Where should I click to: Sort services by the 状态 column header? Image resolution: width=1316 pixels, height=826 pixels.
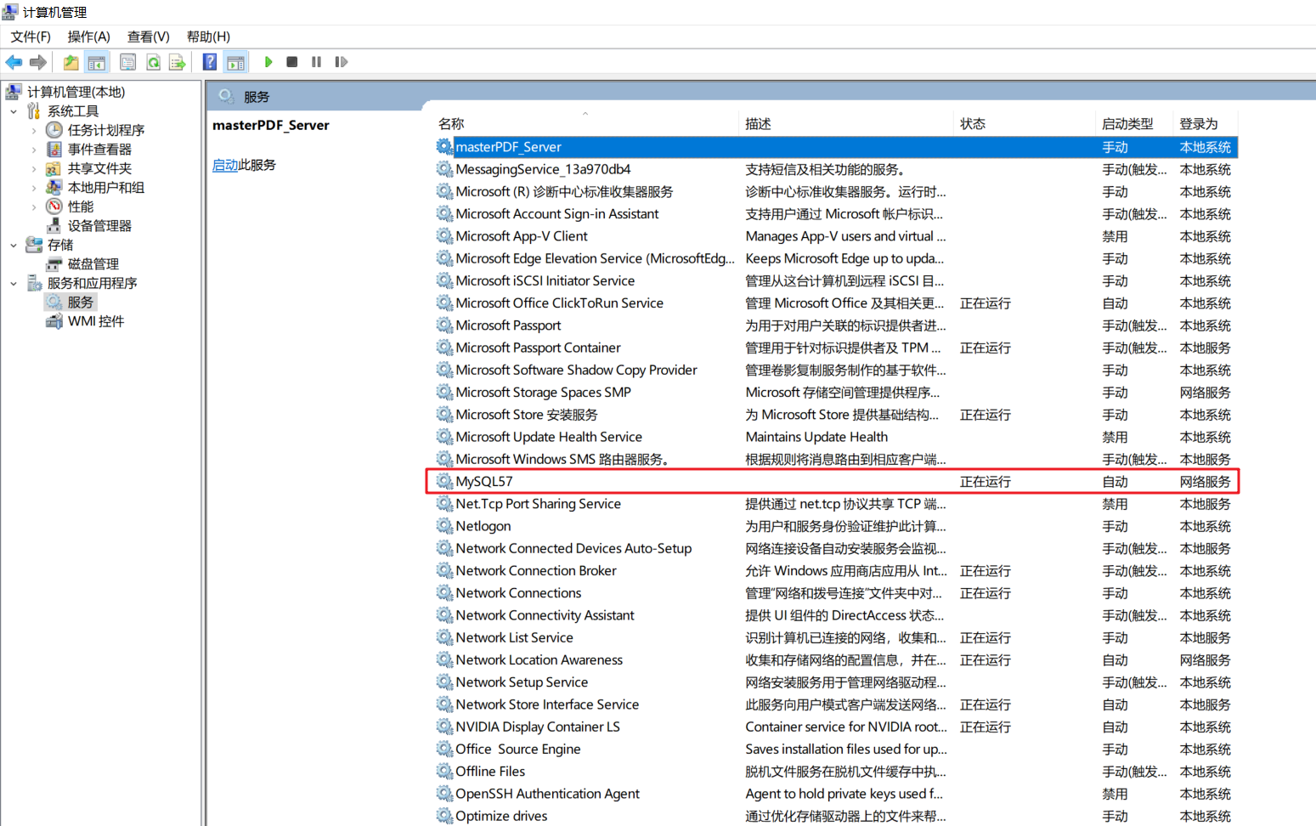coord(973,124)
